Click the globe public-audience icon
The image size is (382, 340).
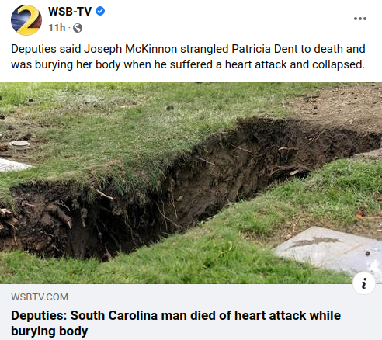point(78,28)
